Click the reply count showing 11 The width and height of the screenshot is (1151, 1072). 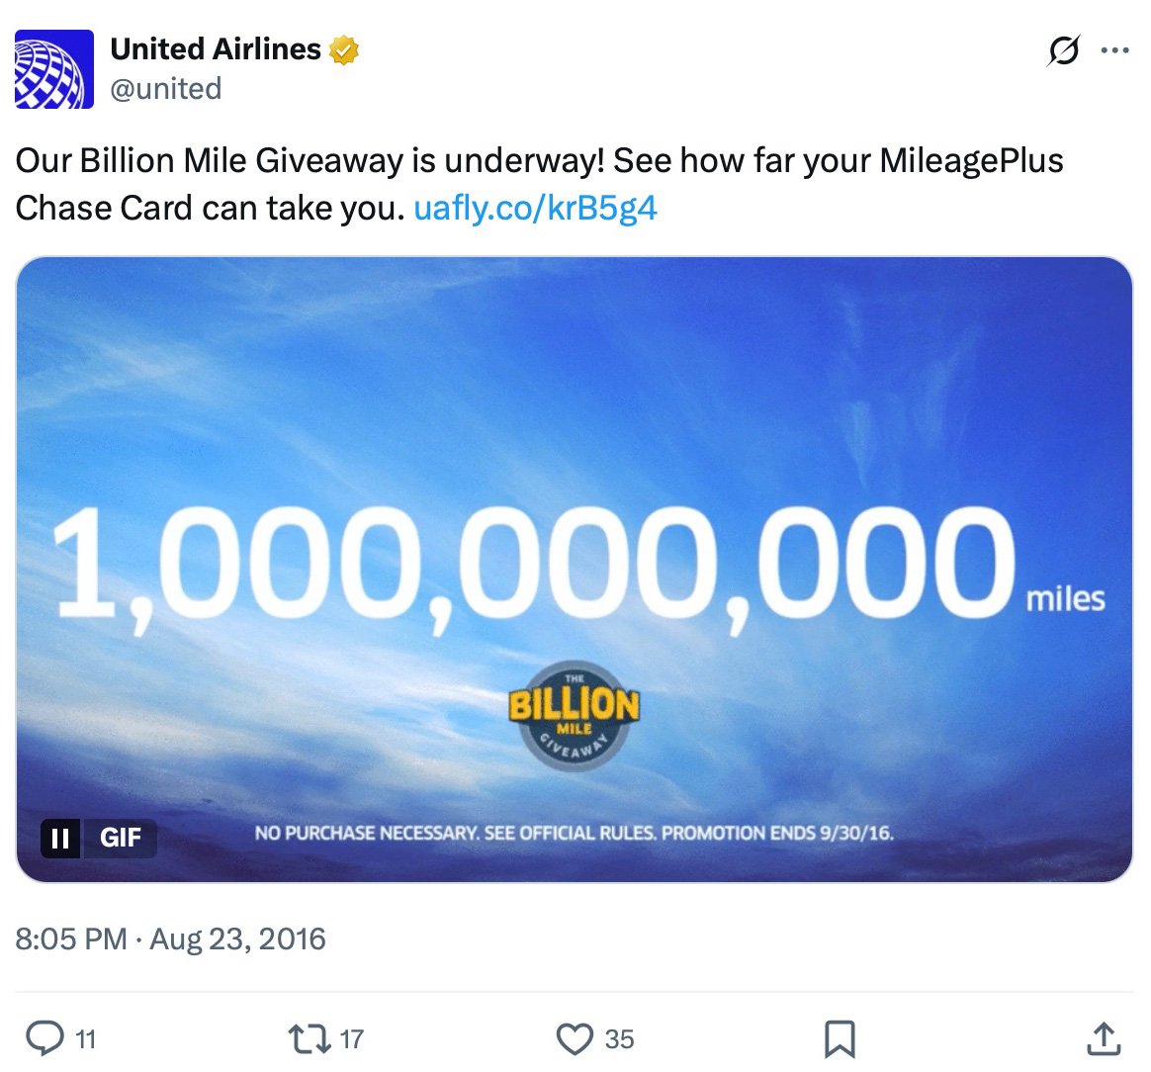tap(85, 1040)
